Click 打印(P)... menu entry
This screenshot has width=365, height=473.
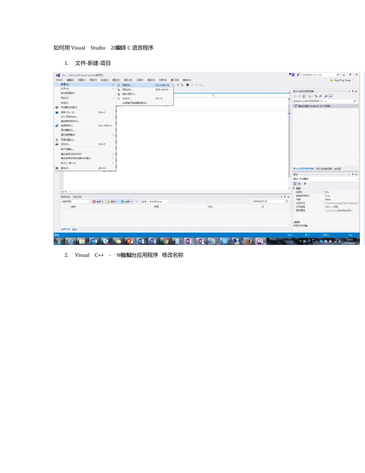85,144
